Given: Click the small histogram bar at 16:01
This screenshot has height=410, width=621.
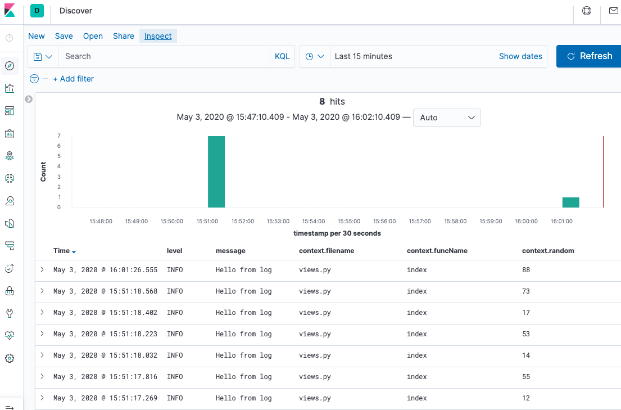Looking at the screenshot, I should [x=571, y=202].
